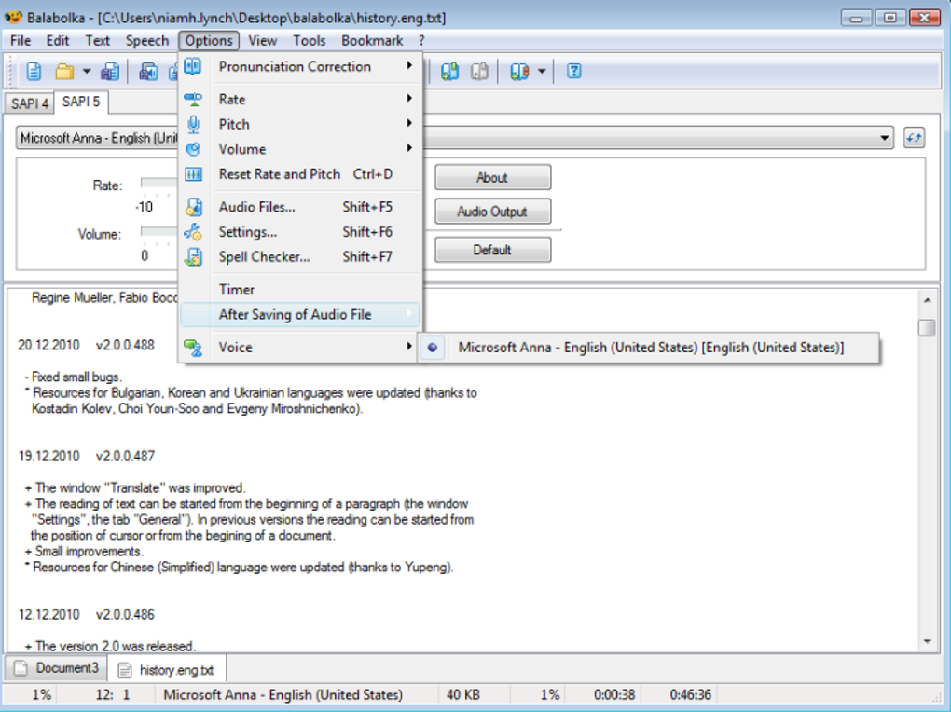Open the voice selection combo box arrow
This screenshot has width=951, height=712.
tap(884, 138)
